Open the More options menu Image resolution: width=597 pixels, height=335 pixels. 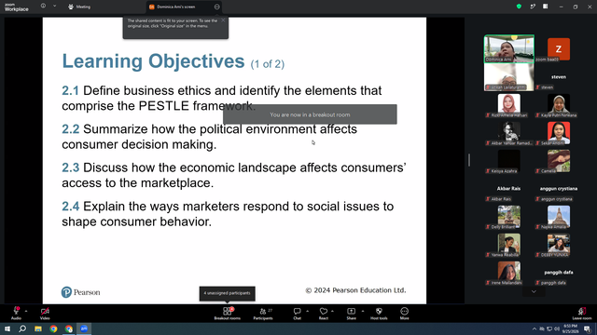(404, 314)
